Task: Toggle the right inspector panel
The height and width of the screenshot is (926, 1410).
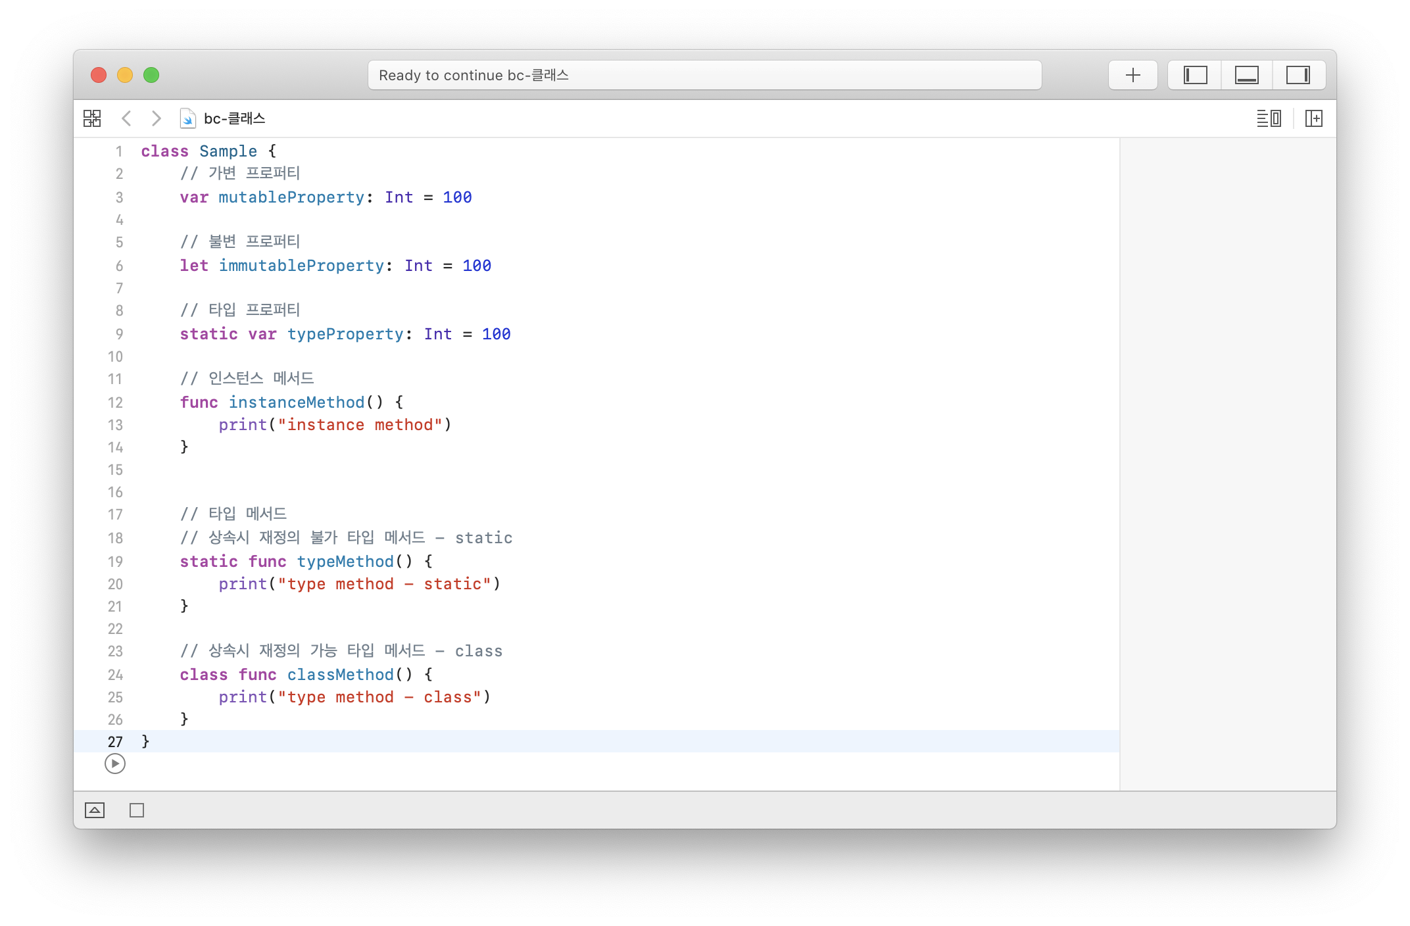Action: click(x=1298, y=75)
